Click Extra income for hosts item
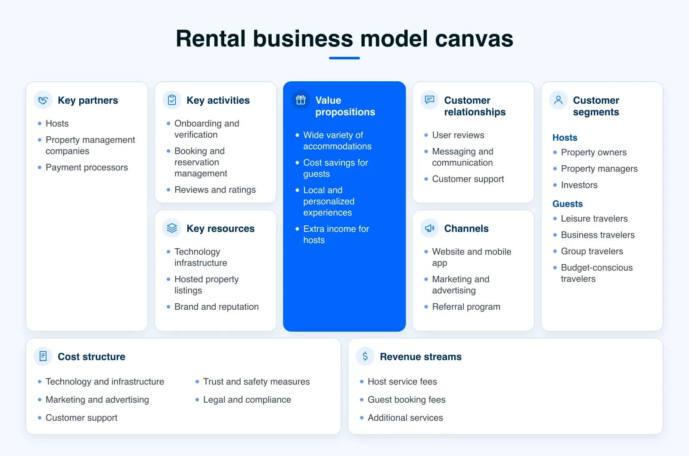The image size is (689, 456). 336,234
